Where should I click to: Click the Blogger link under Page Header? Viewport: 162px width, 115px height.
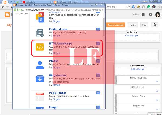click(56, 99)
